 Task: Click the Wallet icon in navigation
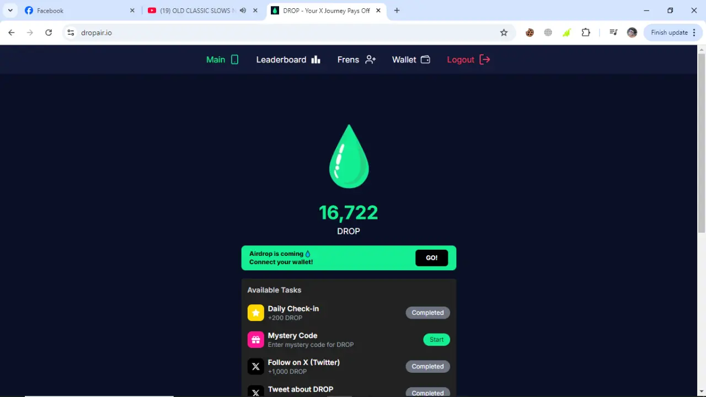(425, 60)
